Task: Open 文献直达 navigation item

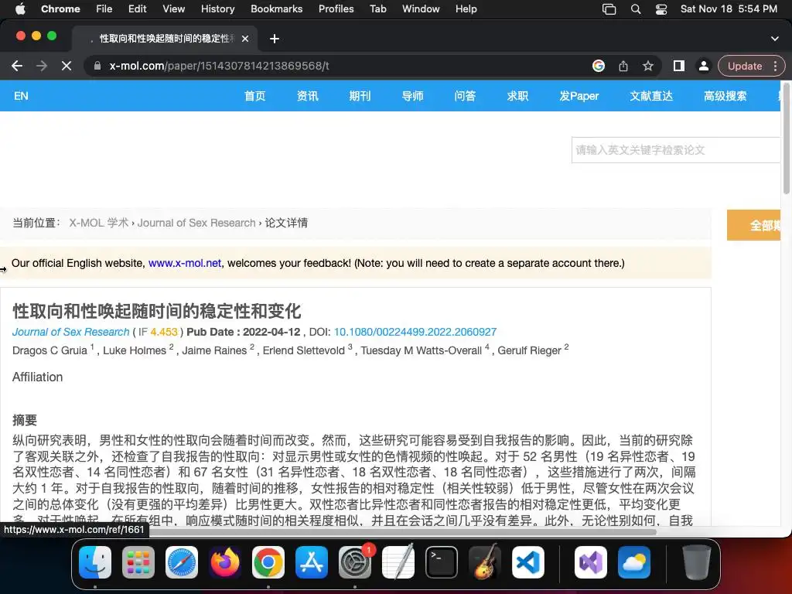Action: pos(651,96)
